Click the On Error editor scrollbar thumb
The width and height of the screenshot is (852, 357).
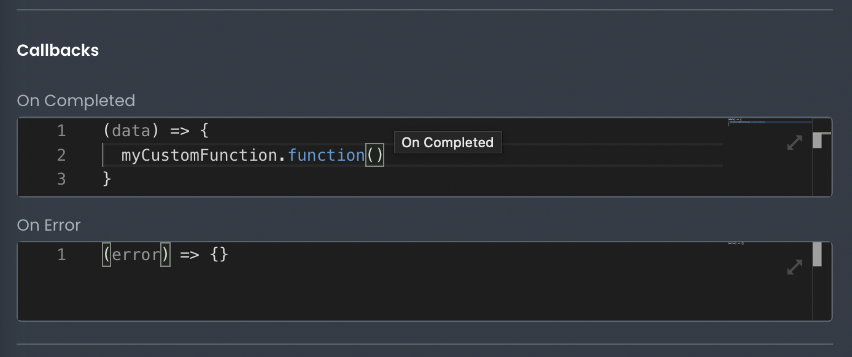pyautogui.click(x=817, y=255)
